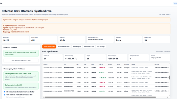Click the Otomasyon sürekli AÇIK - CANLI MOD notice
This screenshot has height=99, width=177.
[x=21, y=76]
